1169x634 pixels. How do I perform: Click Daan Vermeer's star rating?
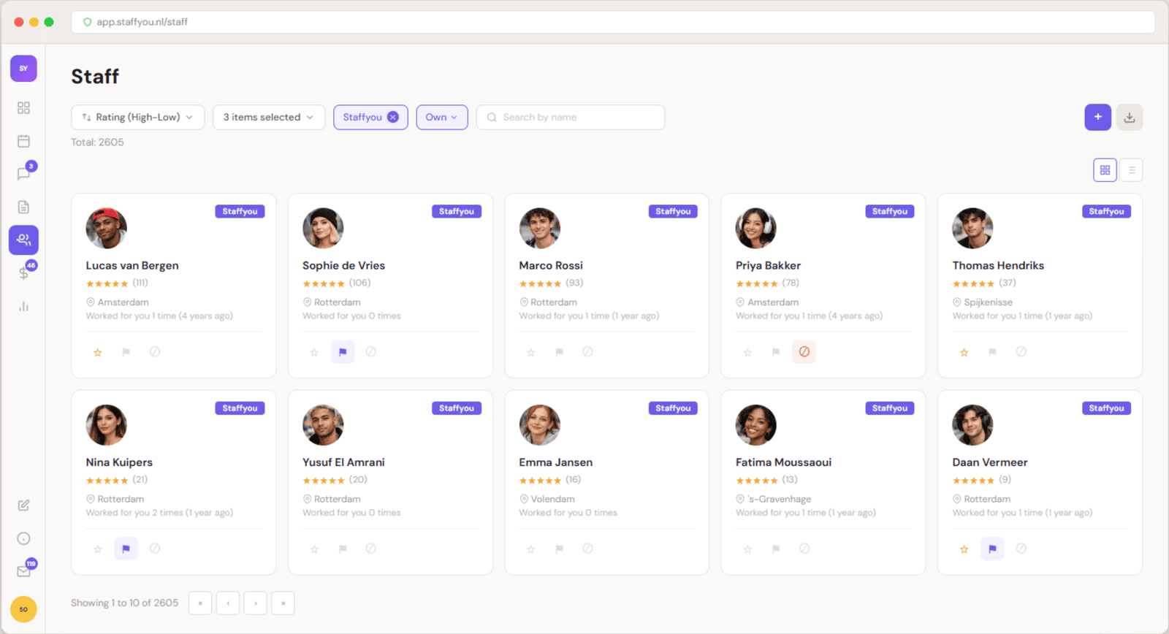973,481
